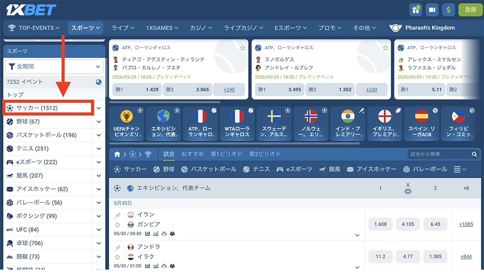Viewport: 484px width, 274px height.
Task: Click the 1XBET logo
Action: (31, 10)
